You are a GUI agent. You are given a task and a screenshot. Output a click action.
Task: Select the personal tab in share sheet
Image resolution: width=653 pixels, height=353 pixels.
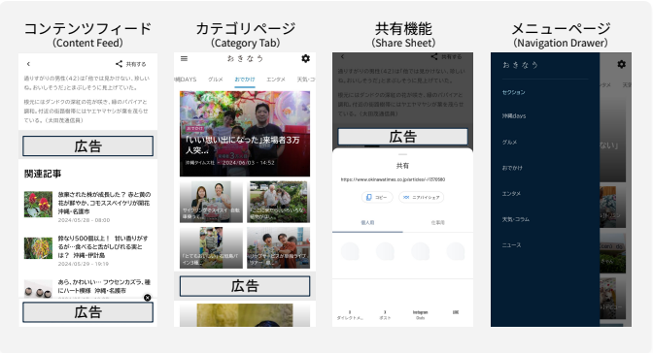[x=367, y=223]
